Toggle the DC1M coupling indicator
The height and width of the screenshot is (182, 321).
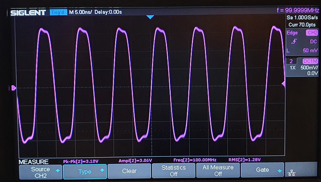click(x=310, y=61)
